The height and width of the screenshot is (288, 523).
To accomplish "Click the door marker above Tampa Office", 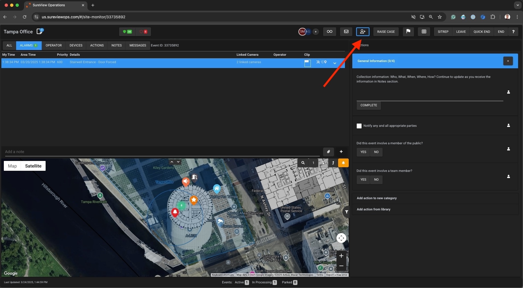I will tap(194, 177).
